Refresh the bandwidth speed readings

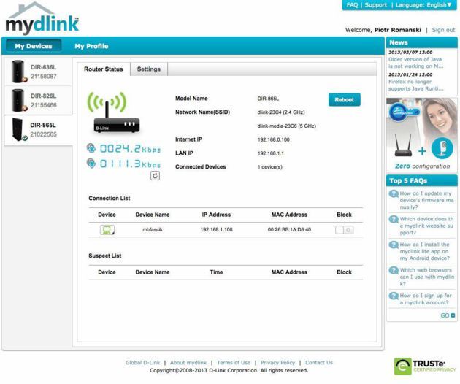pos(155,176)
